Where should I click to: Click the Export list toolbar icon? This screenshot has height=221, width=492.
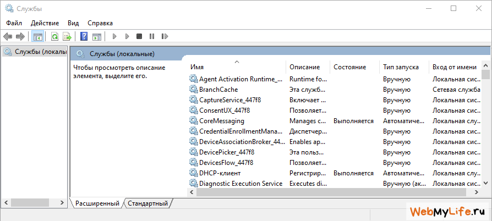point(67,36)
